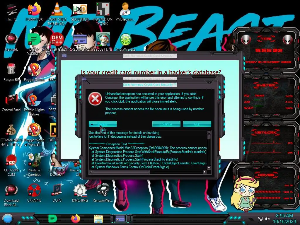Open the CREDIT CARD desktop shortcut
The width and height of the screenshot is (300, 225).
80,42
